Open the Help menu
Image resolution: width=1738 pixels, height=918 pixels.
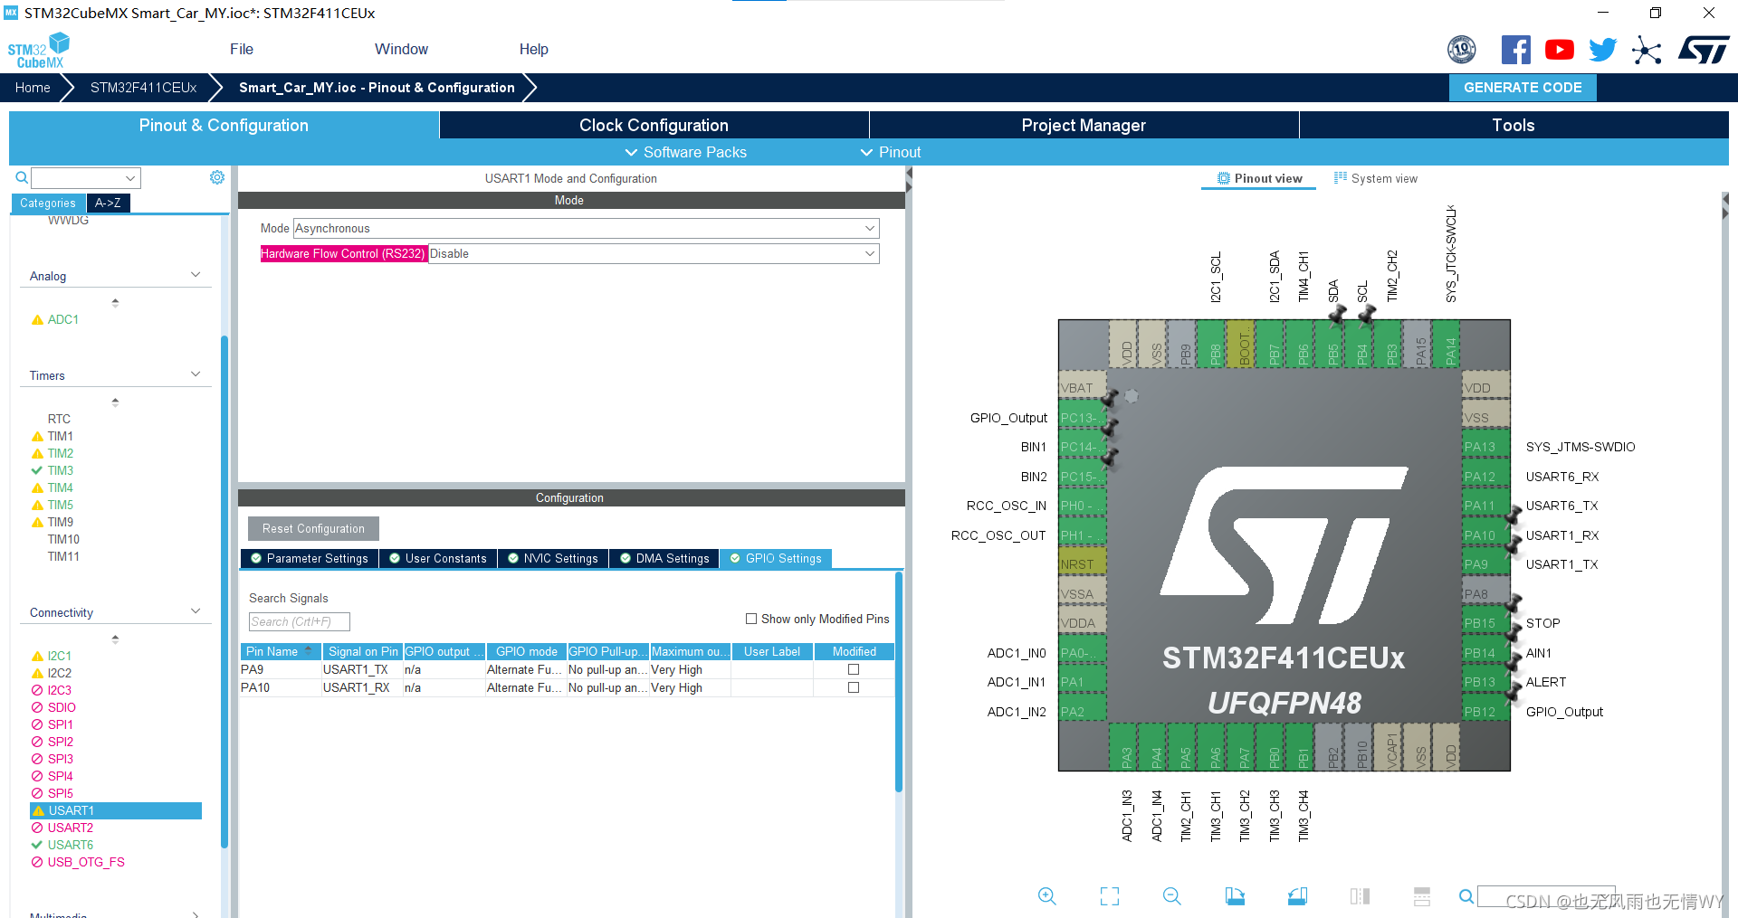533,49
